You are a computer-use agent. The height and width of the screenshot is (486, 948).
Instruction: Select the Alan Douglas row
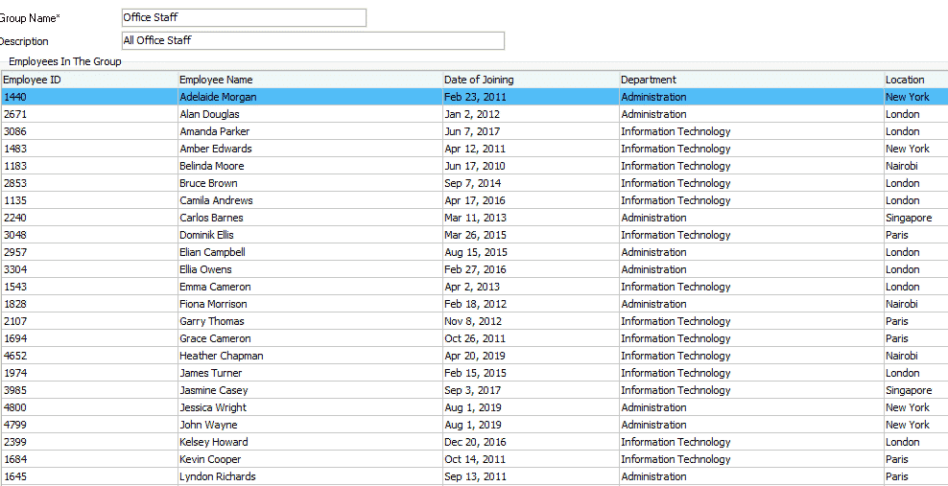(475, 114)
